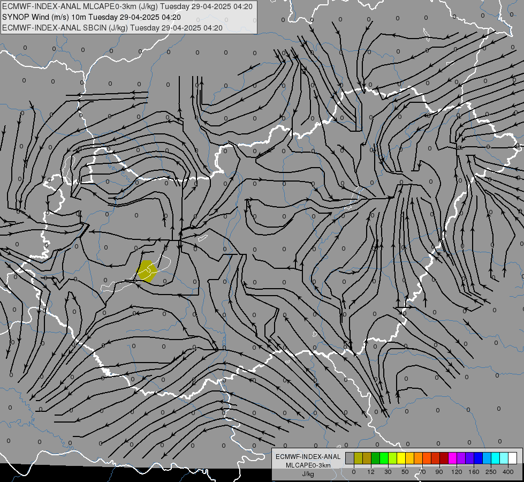This screenshot has height=482, width=524.
Task: Click the legend scale label 250
Action: tap(491, 472)
